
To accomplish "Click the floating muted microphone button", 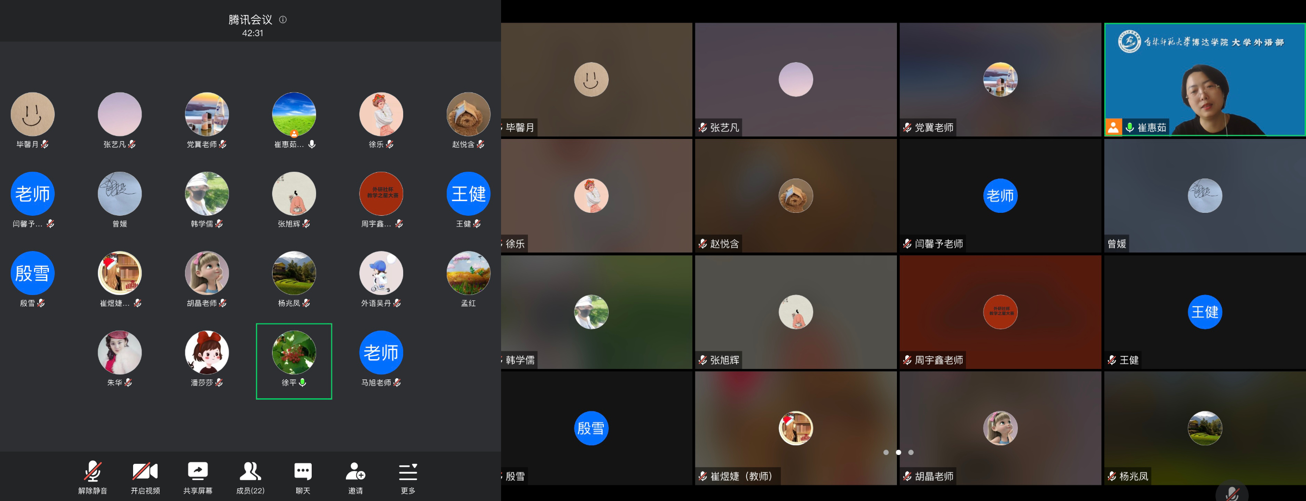I will [1232, 492].
